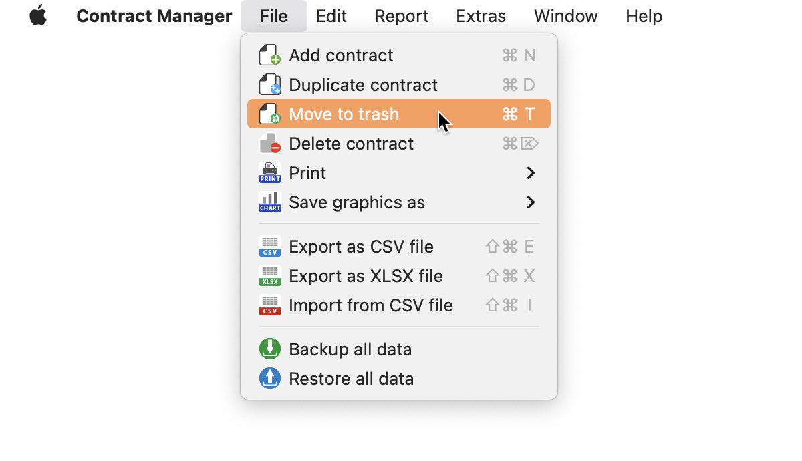This screenshot has width=802, height=461.
Task: Click the red Import CSV icon
Action: pos(269,305)
